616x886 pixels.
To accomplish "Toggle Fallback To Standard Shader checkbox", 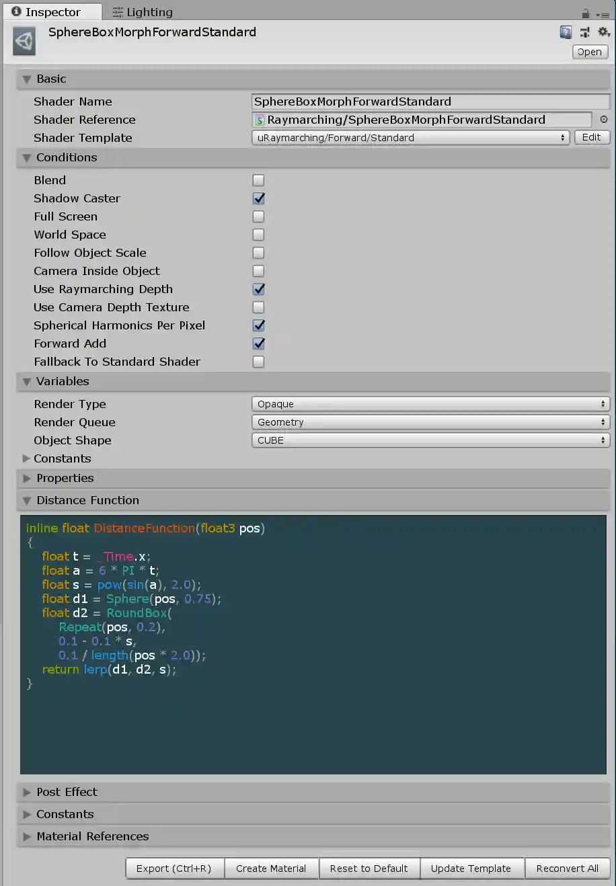I will coord(258,362).
